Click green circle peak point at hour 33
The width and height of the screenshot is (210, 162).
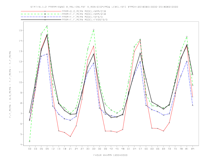coord(94,30)
